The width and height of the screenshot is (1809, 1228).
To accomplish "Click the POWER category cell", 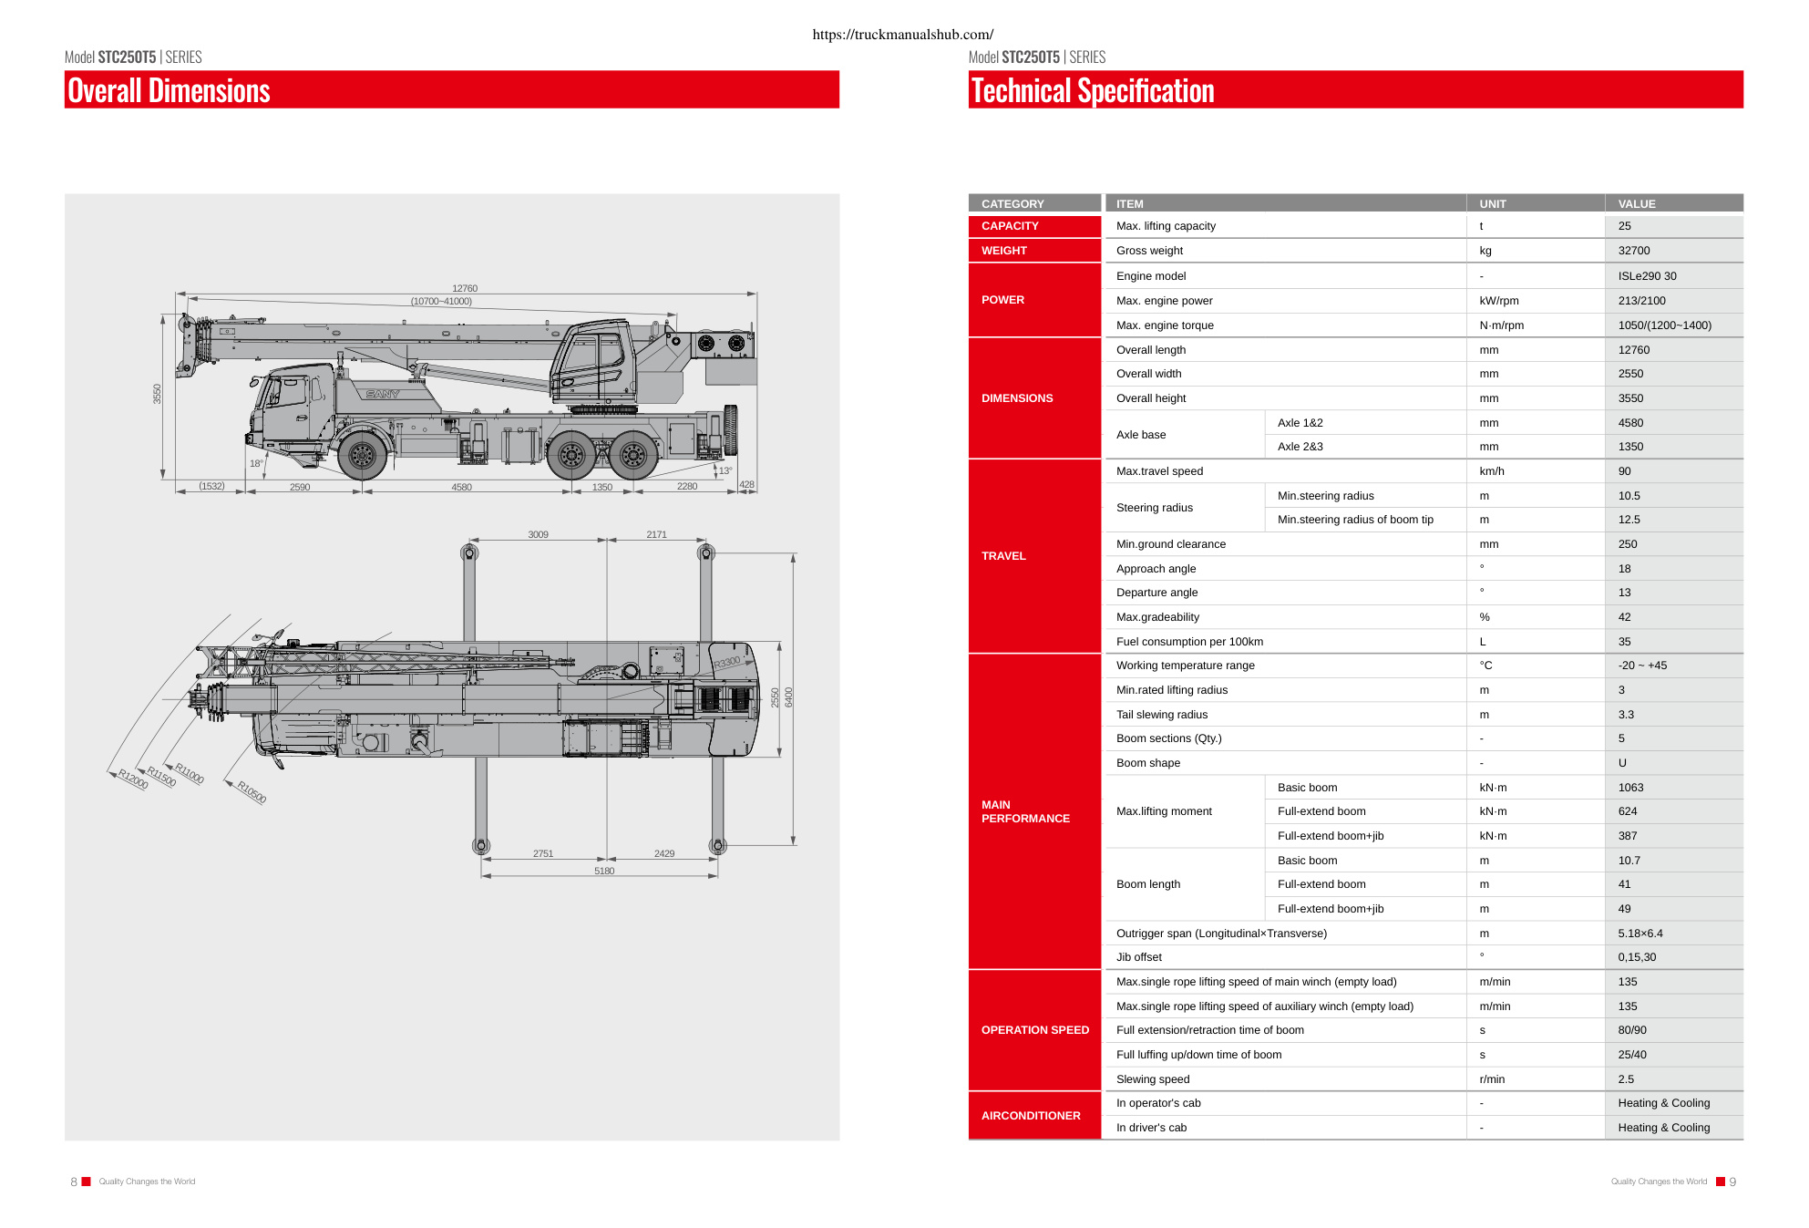I will [x=1034, y=300].
